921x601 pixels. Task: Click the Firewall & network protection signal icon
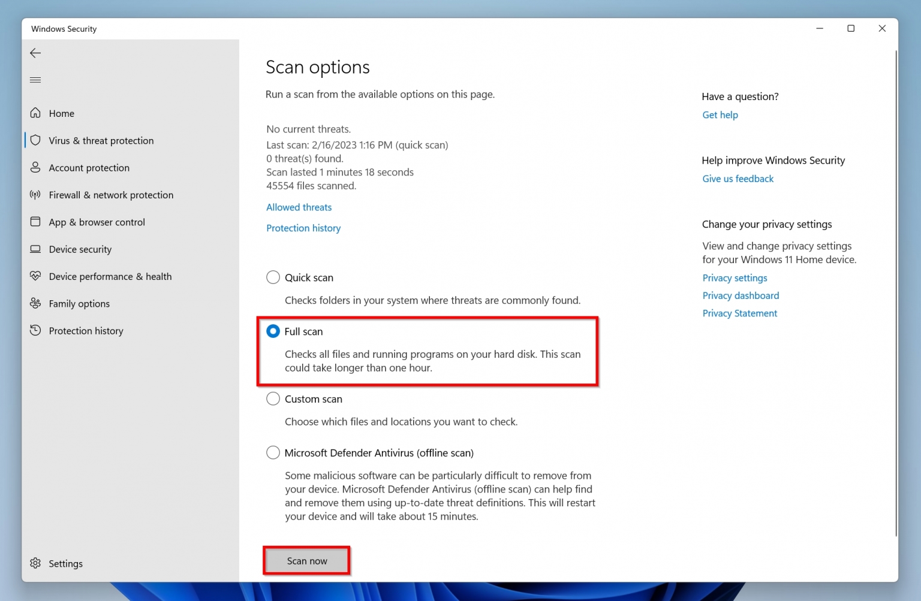pos(36,195)
